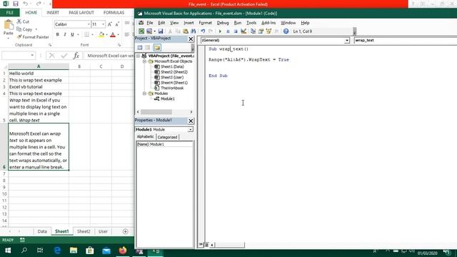Open Object Browser icon in VBA toolbar

pyautogui.click(x=268, y=31)
